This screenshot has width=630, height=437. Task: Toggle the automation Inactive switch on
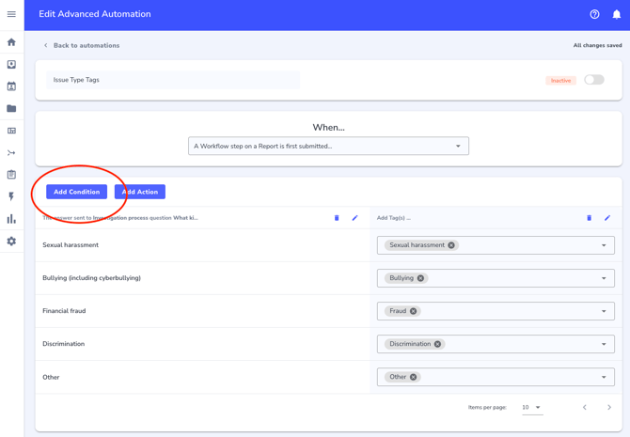click(593, 80)
